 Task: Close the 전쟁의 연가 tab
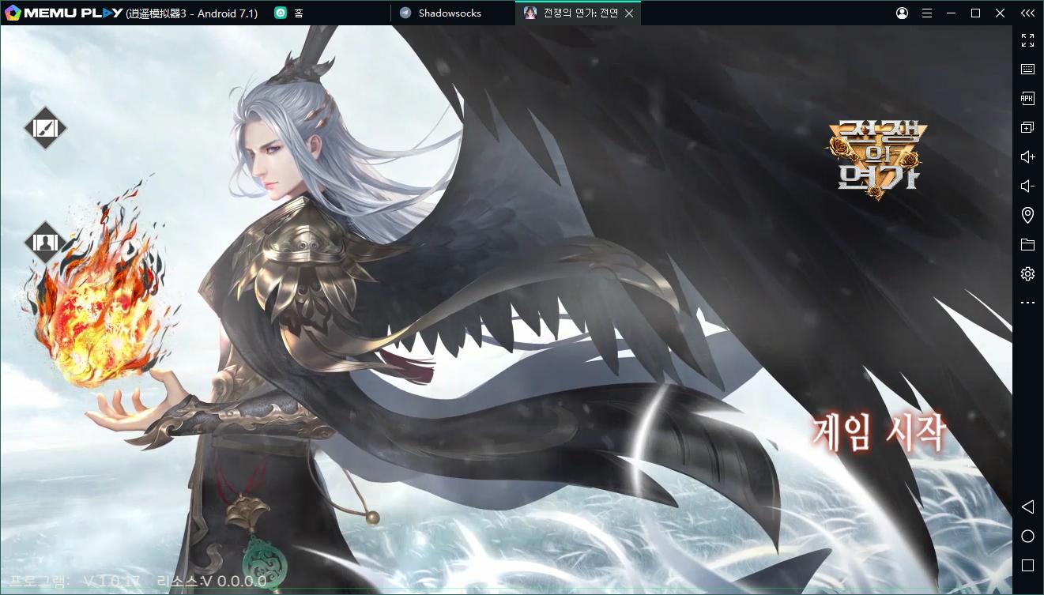(x=629, y=13)
